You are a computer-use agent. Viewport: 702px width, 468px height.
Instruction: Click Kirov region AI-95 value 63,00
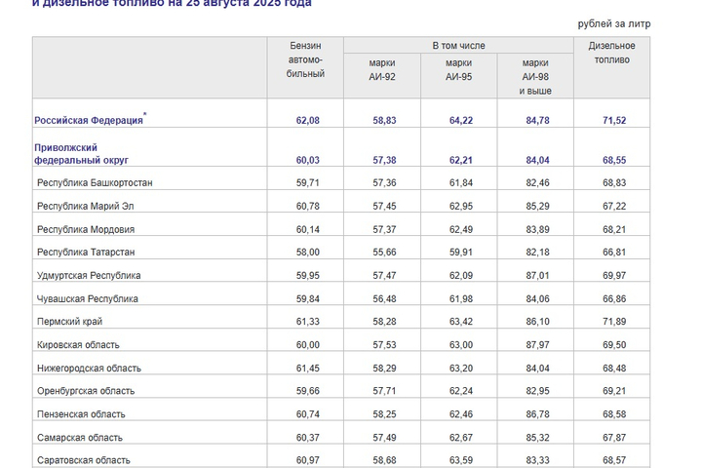click(x=460, y=345)
